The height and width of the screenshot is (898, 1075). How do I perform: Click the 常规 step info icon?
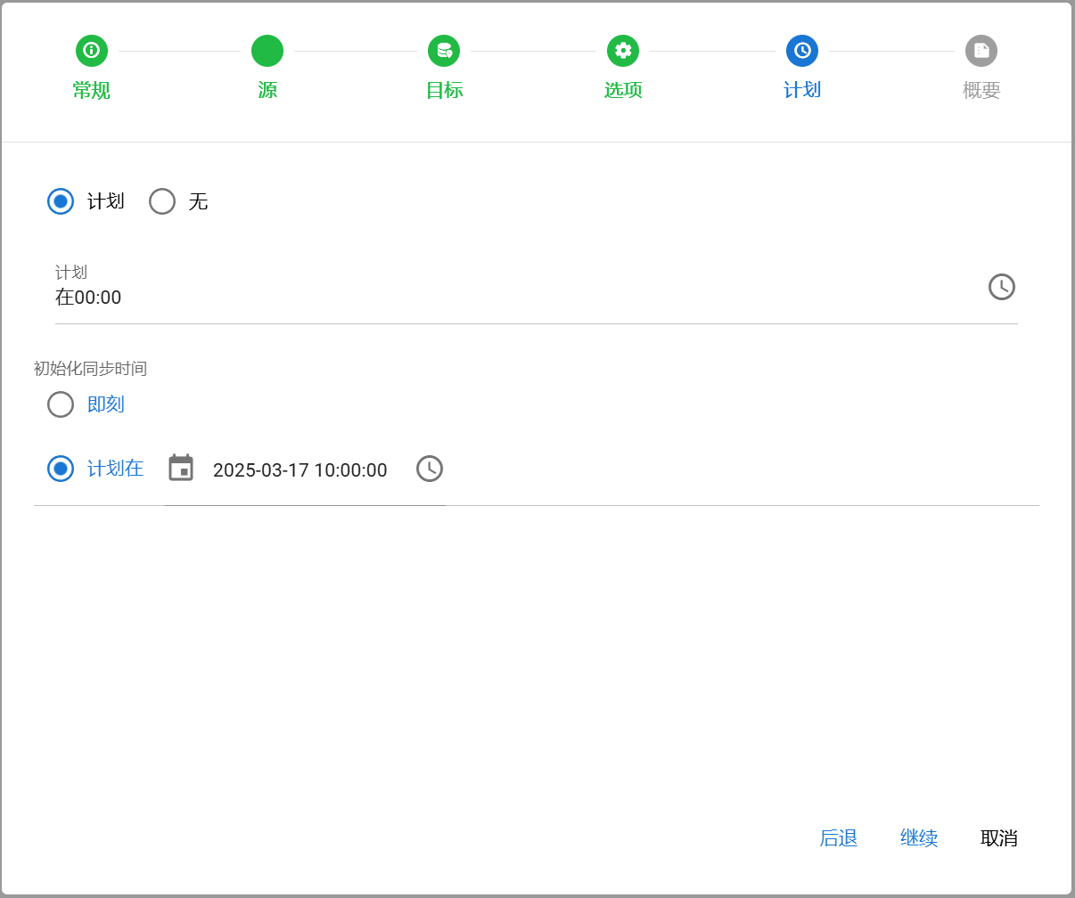point(91,51)
